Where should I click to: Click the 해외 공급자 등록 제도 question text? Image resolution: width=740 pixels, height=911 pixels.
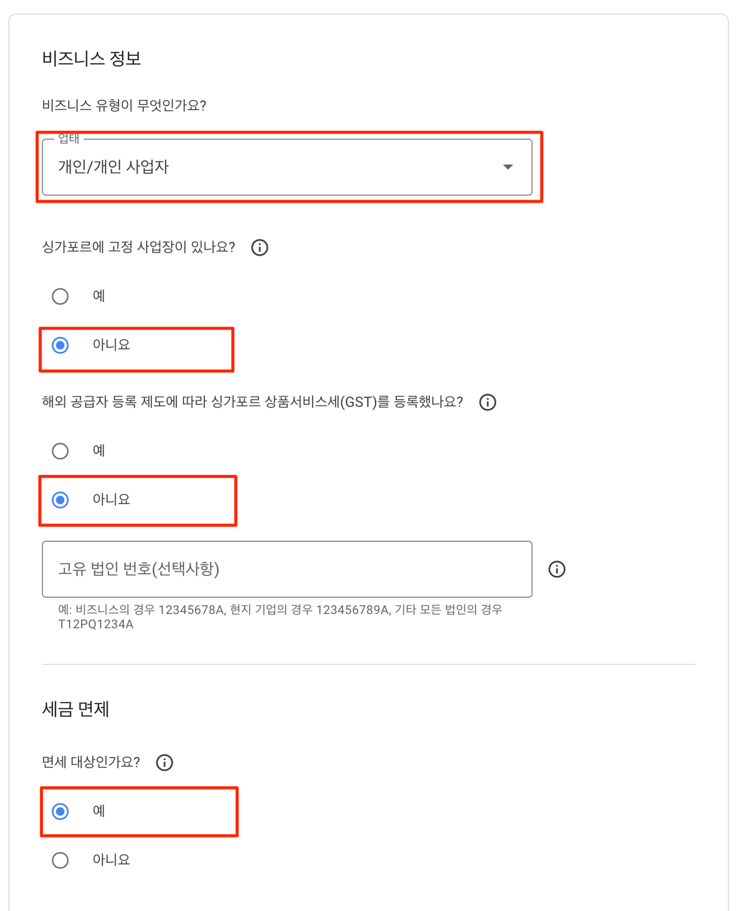pos(252,402)
